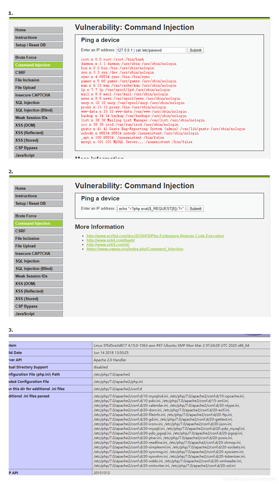Open XSS (Stored) in screenshot 1
The height and width of the screenshot is (484, 279).
(x=38, y=140)
